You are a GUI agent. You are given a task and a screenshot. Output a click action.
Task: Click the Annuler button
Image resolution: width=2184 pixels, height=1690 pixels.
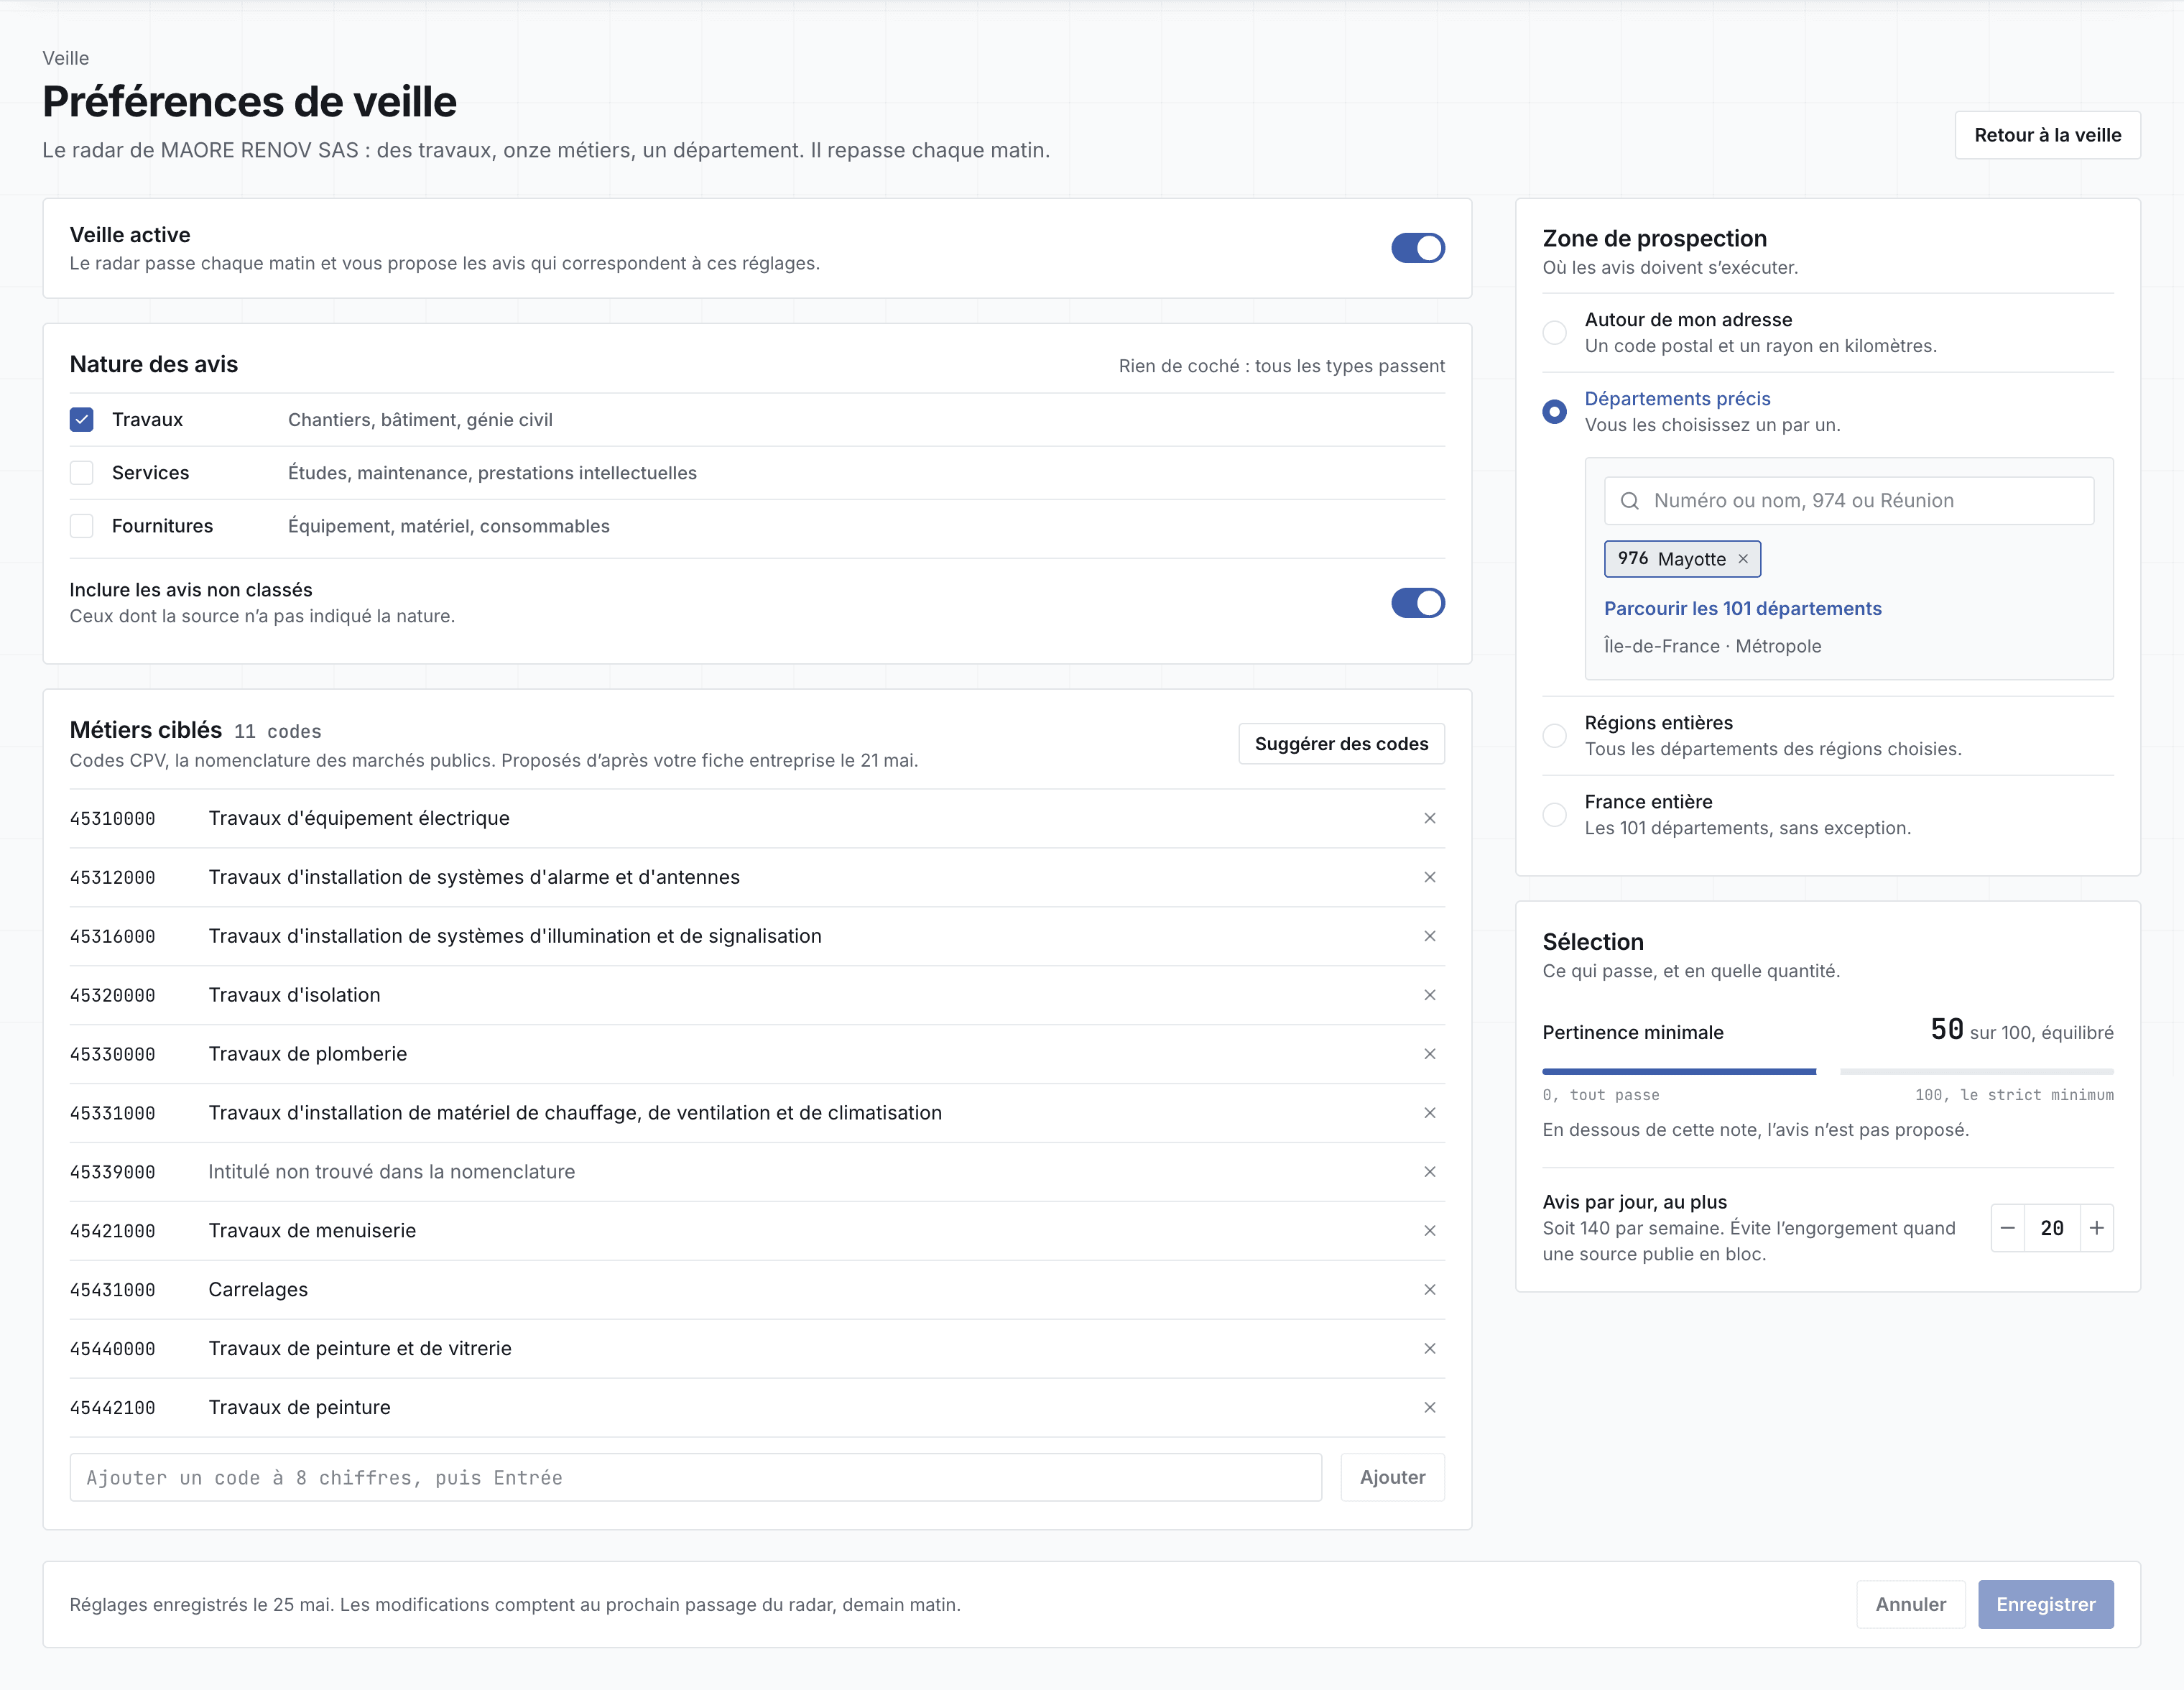pyautogui.click(x=1911, y=1604)
